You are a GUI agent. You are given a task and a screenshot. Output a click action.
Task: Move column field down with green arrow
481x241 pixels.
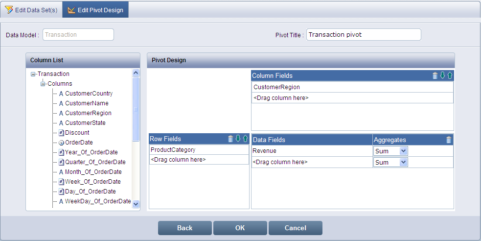[x=442, y=75]
